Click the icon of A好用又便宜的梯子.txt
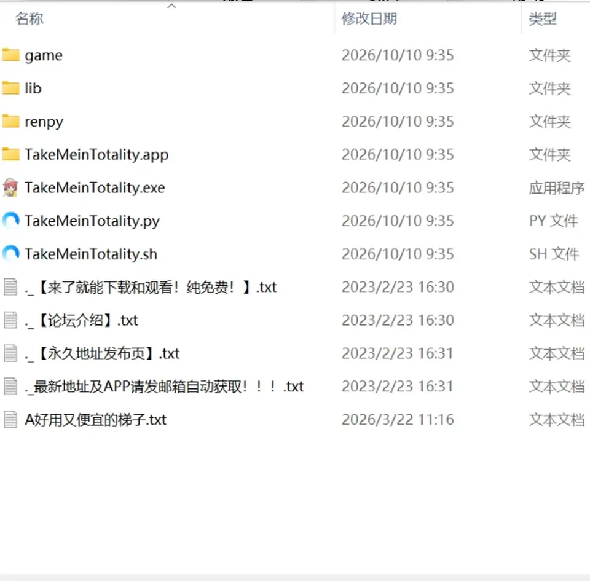The height and width of the screenshot is (582, 590). [10, 420]
